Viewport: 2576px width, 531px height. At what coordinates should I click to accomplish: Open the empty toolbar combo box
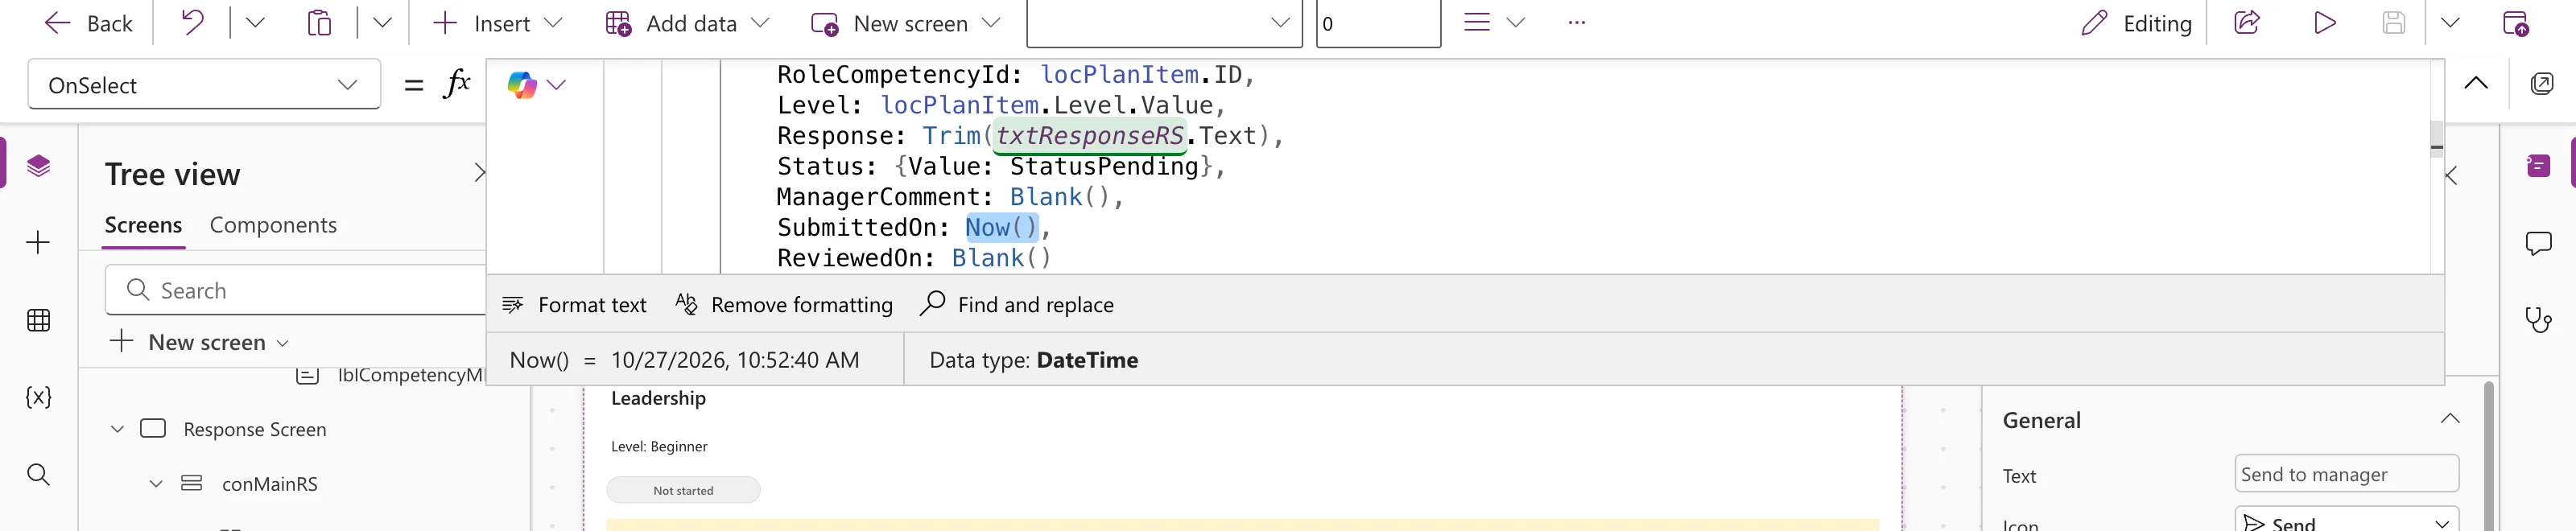(1164, 23)
